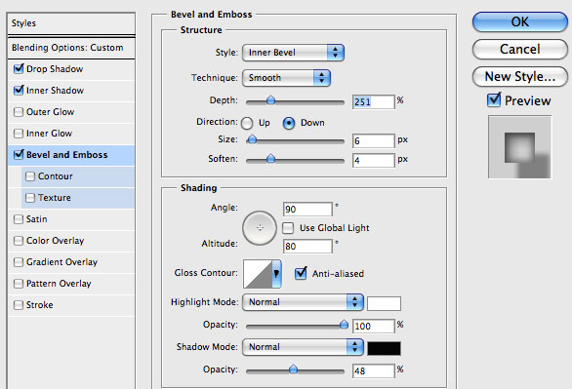Enable the Stroke checkbox
This screenshot has height=389, width=572.
19,305
